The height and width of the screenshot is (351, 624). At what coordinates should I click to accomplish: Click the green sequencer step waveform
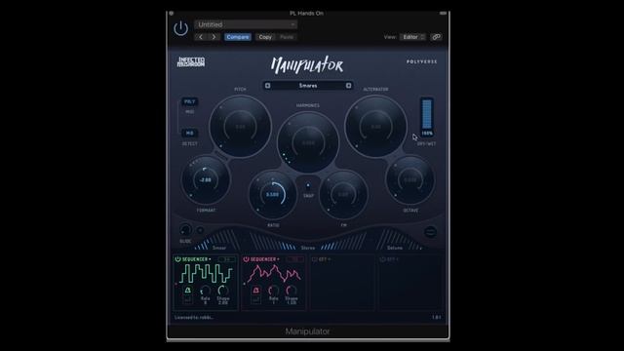click(x=206, y=274)
